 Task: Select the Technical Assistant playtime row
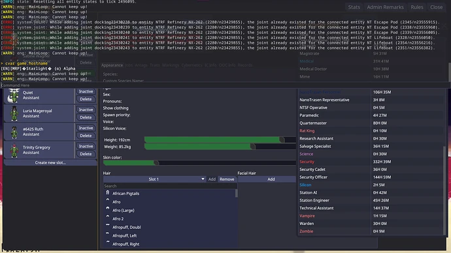tap(371, 208)
